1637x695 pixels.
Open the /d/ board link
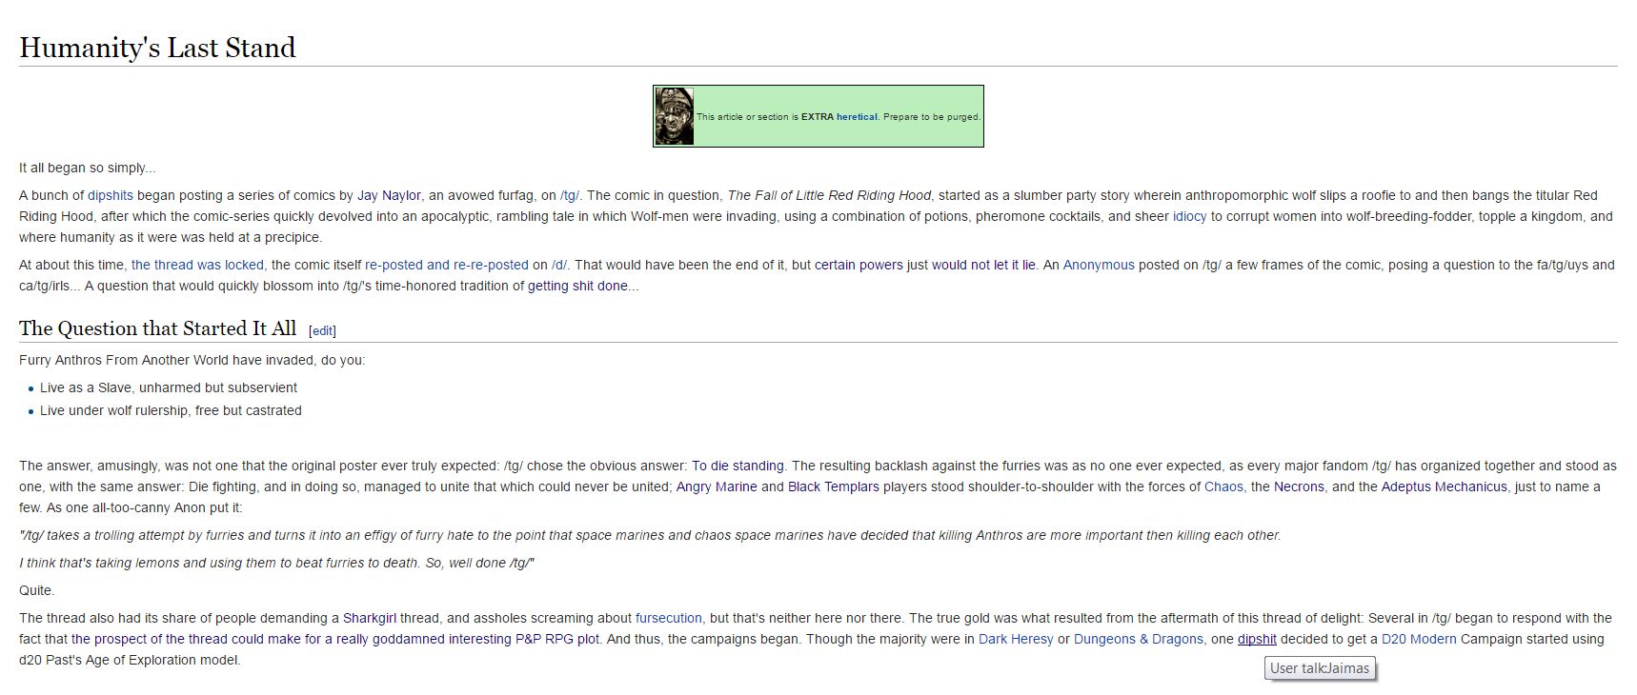point(558,265)
